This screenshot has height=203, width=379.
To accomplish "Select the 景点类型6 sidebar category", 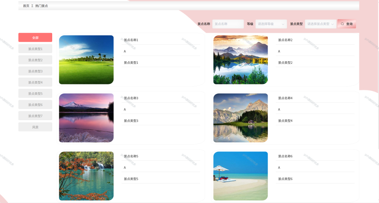I will [x=35, y=105].
